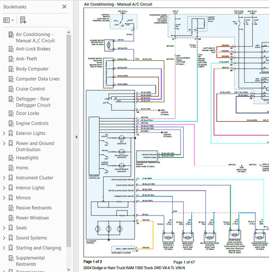Open the Passive Restraints bookmark
Screen dimensions: 269x272
pos(34,208)
